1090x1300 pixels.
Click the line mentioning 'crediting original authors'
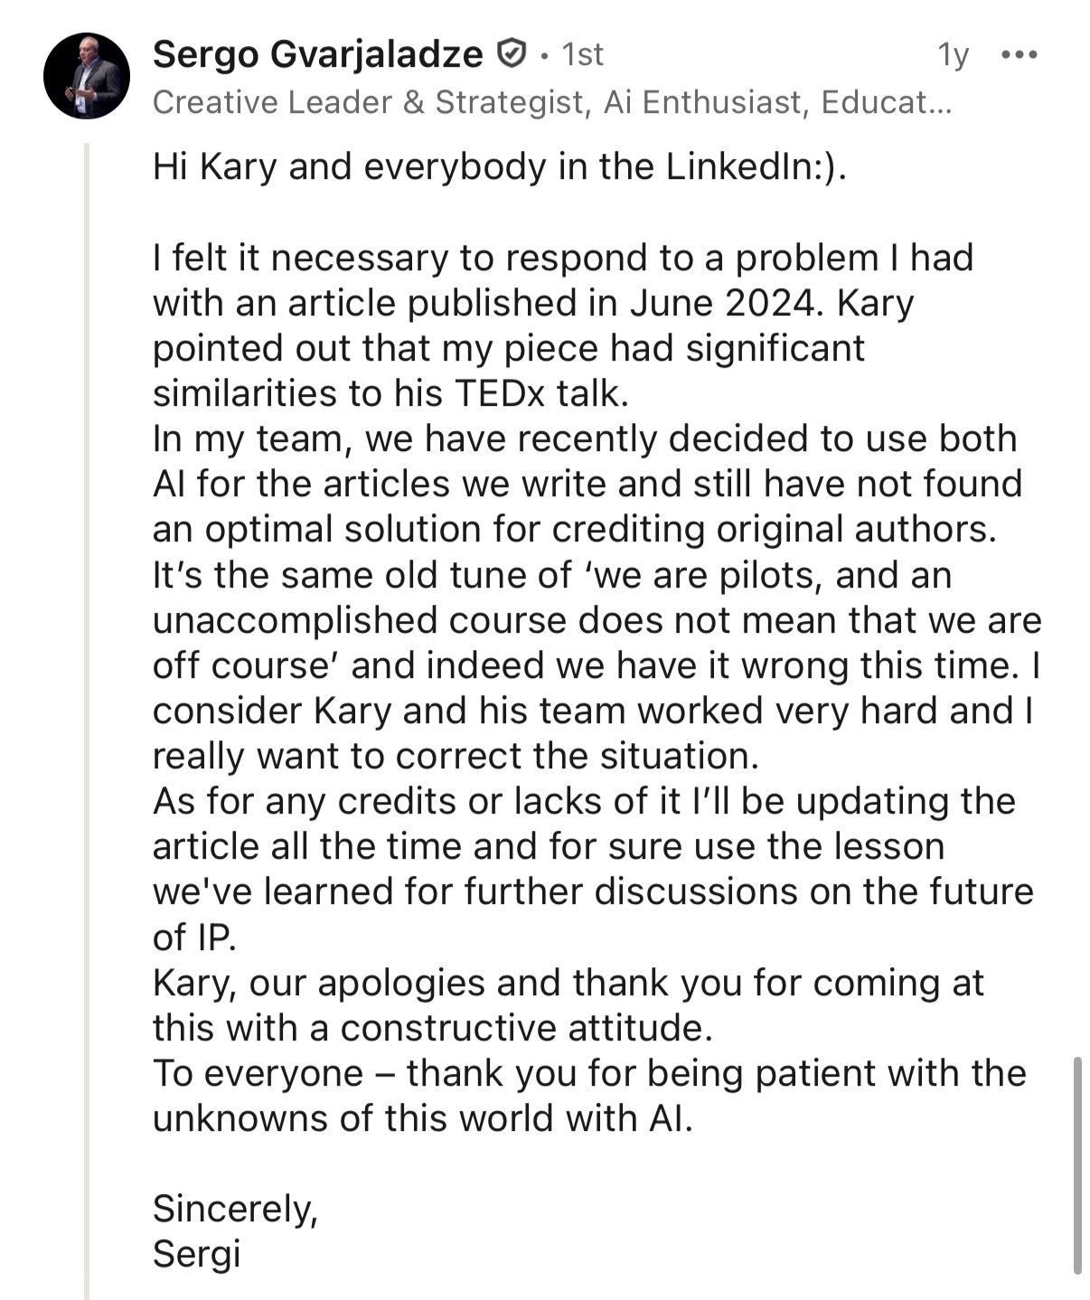coord(574,529)
